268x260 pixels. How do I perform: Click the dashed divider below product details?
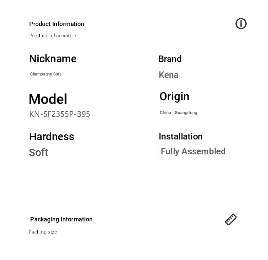click(x=128, y=181)
